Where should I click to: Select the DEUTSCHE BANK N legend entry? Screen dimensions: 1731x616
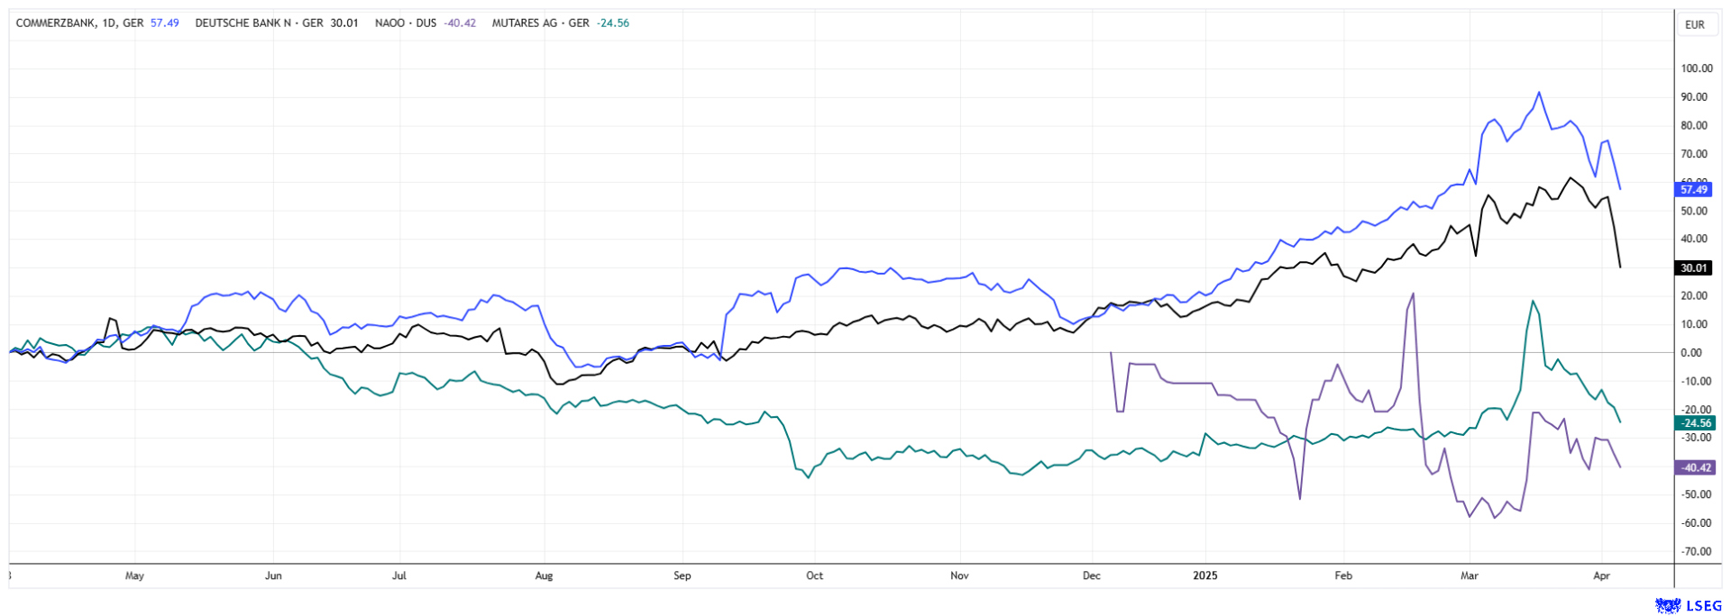click(258, 23)
